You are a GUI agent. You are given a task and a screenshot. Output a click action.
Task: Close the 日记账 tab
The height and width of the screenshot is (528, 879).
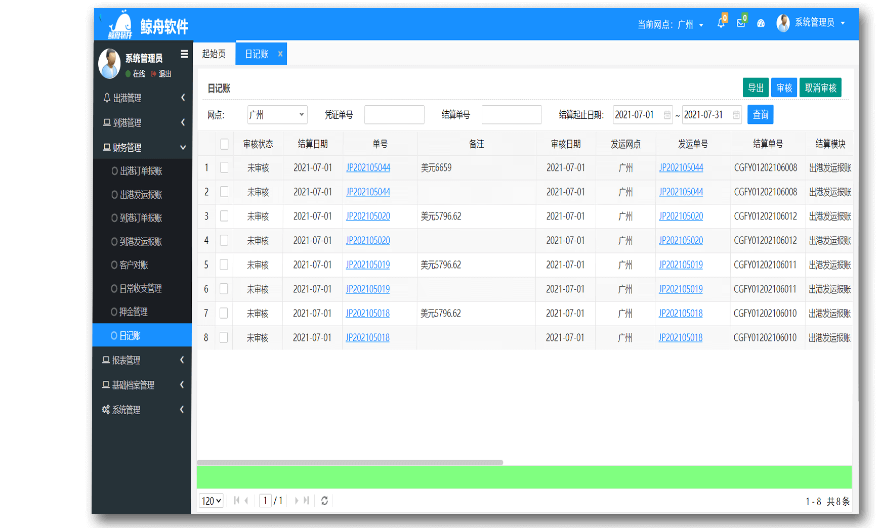click(x=280, y=54)
